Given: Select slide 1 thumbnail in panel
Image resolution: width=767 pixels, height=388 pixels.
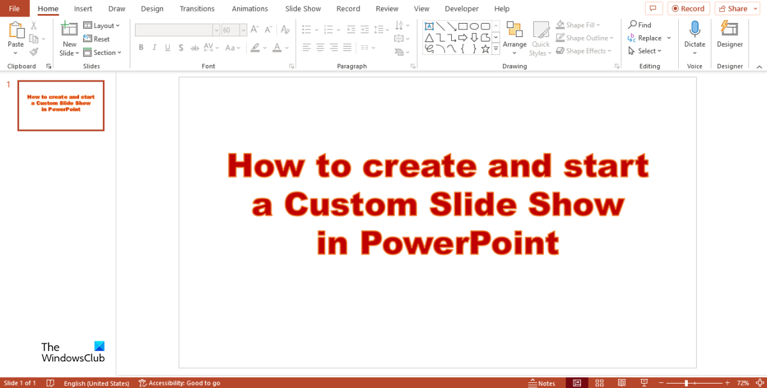Looking at the screenshot, I should [x=61, y=105].
